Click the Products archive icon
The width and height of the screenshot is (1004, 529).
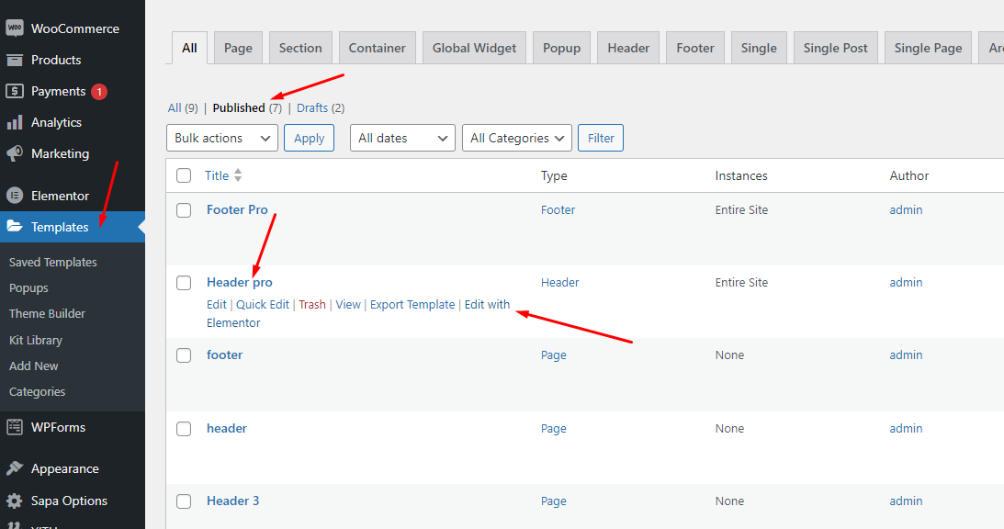[x=15, y=60]
